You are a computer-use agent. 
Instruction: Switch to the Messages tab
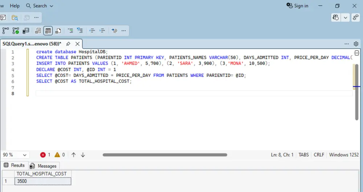pos(44,166)
